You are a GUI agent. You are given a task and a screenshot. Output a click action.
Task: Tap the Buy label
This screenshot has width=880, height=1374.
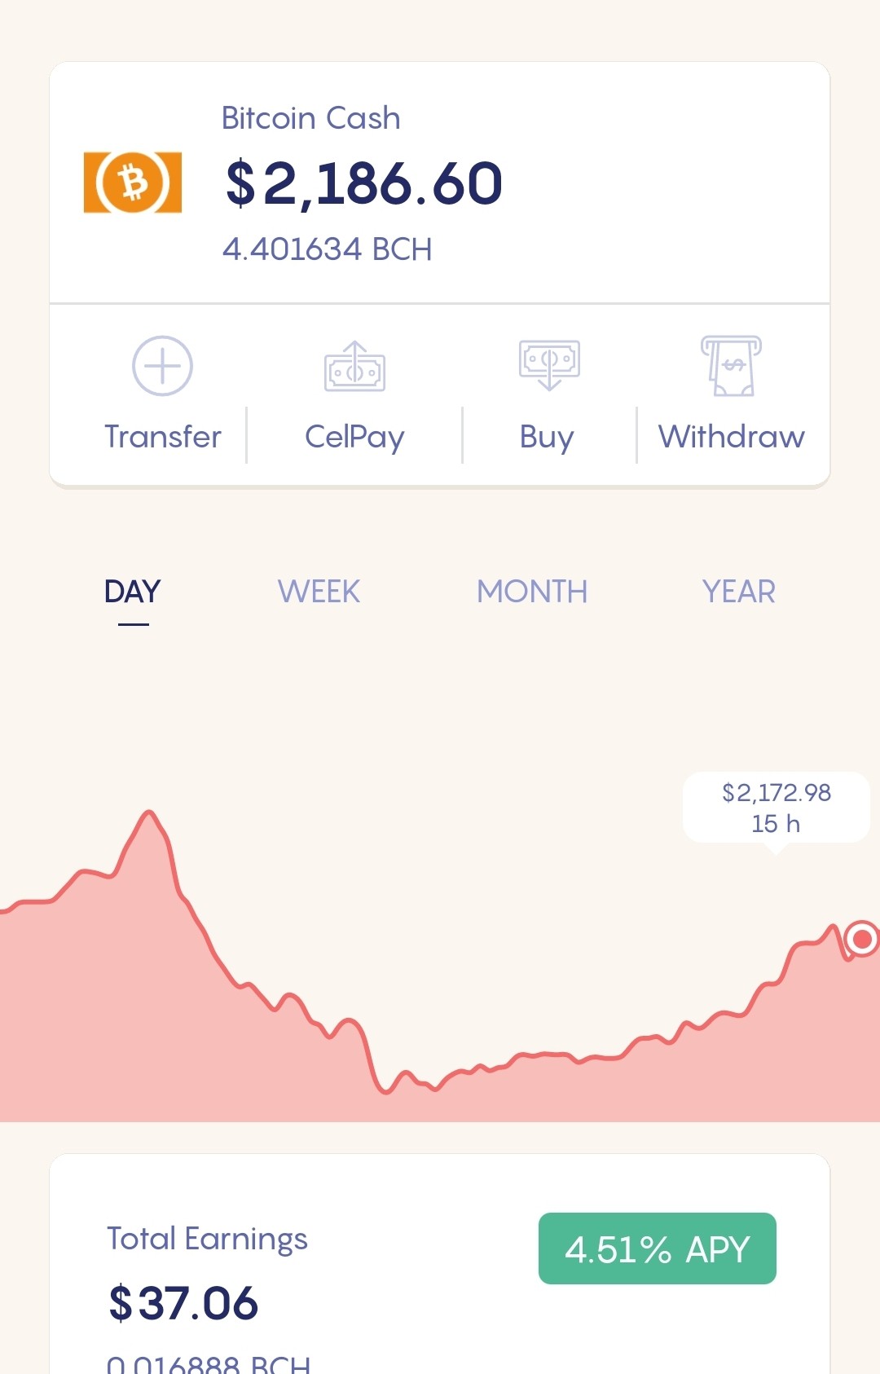547,438
